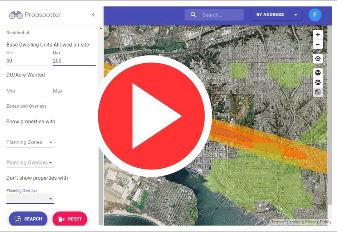The width and height of the screenshot is (337, 232).
Task: Click the sidebar scroll up arrow
Action: pos(101,28)
